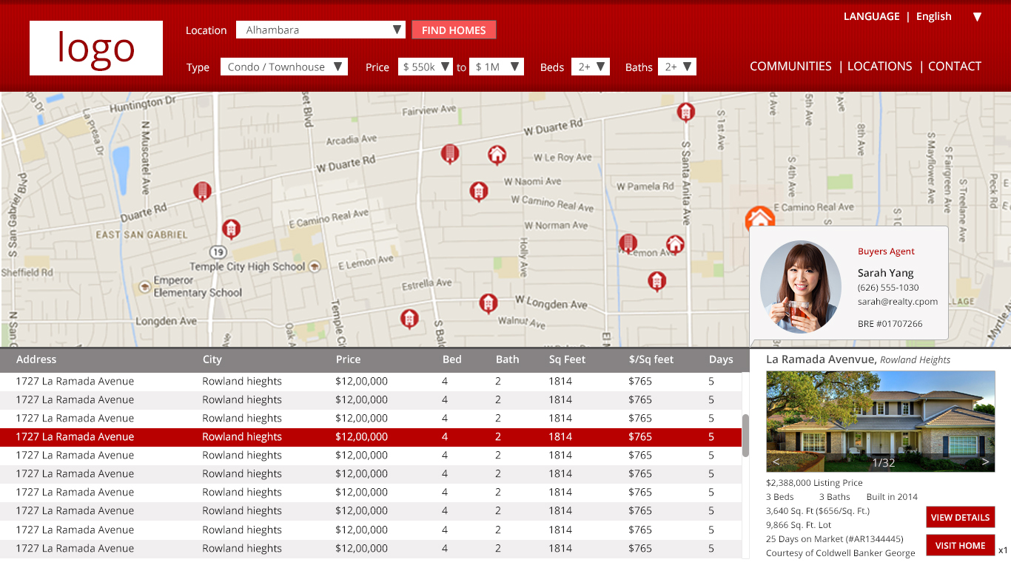Screen dimensions: 1011x568
Task: Click the previous-photo arrow in the listing gallery
Action: (774, 461)
